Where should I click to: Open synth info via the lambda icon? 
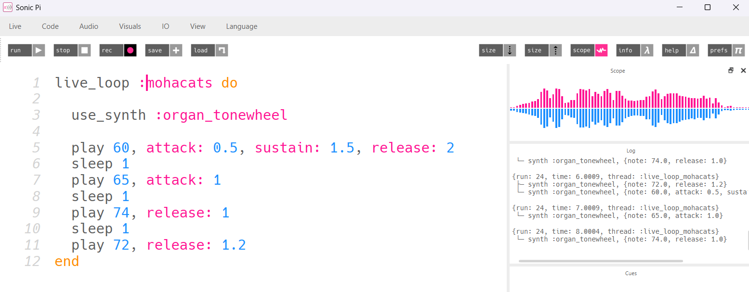click(646, 50)
